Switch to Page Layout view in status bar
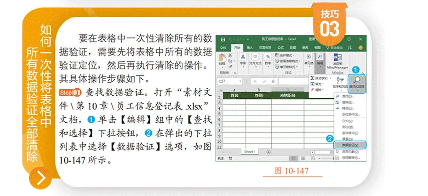Viewport: 428px width, 196px height. (303, 158)
